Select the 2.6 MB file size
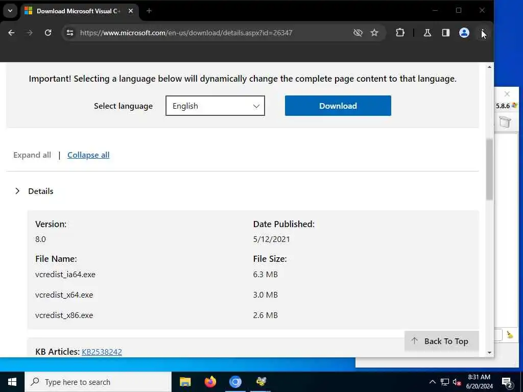This screenshot has width=523, height=392. [x=266, y=315]
